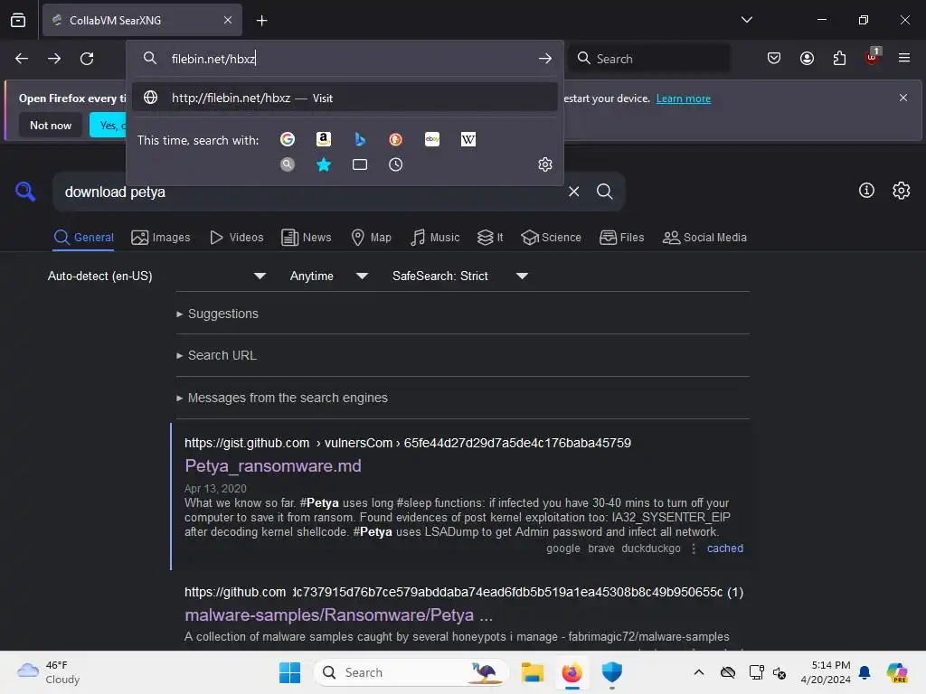Go back to the previous page
The height and width of the screenshot is (694, 926).
22,59
